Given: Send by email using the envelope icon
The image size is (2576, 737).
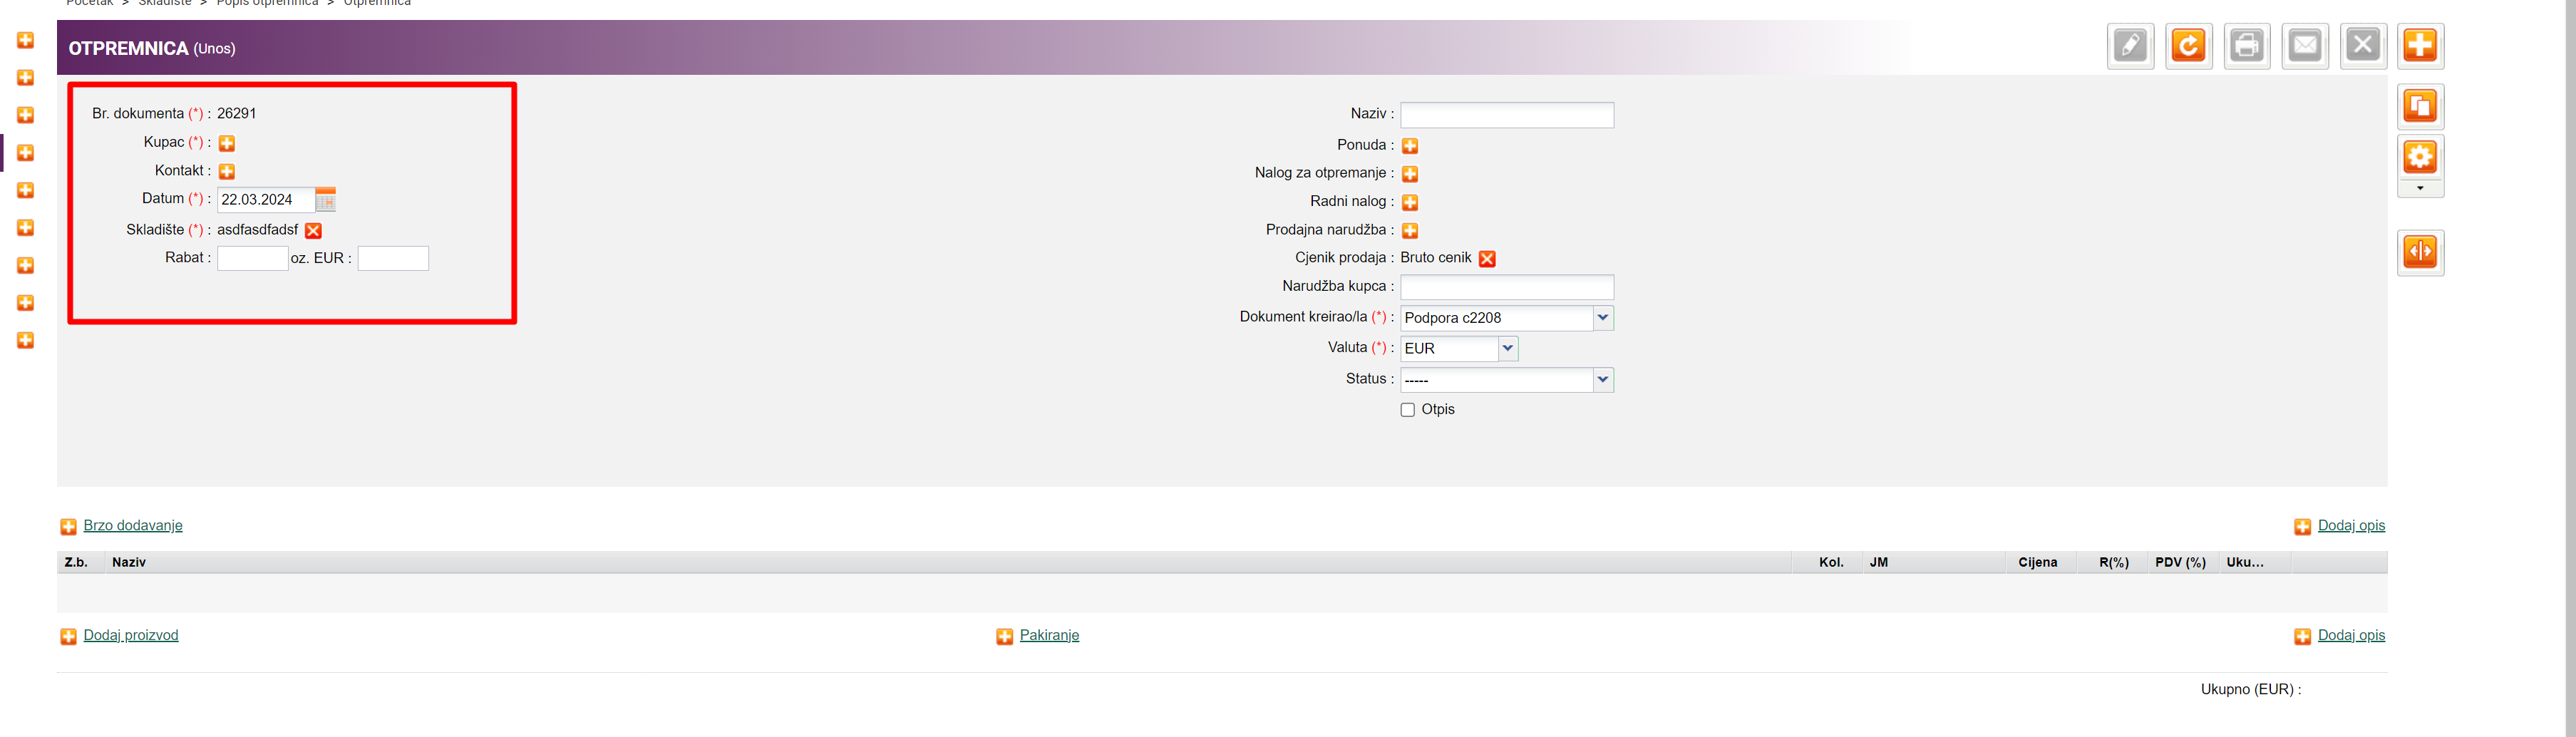Looking at the screenshot, I should click(2305, 46).
